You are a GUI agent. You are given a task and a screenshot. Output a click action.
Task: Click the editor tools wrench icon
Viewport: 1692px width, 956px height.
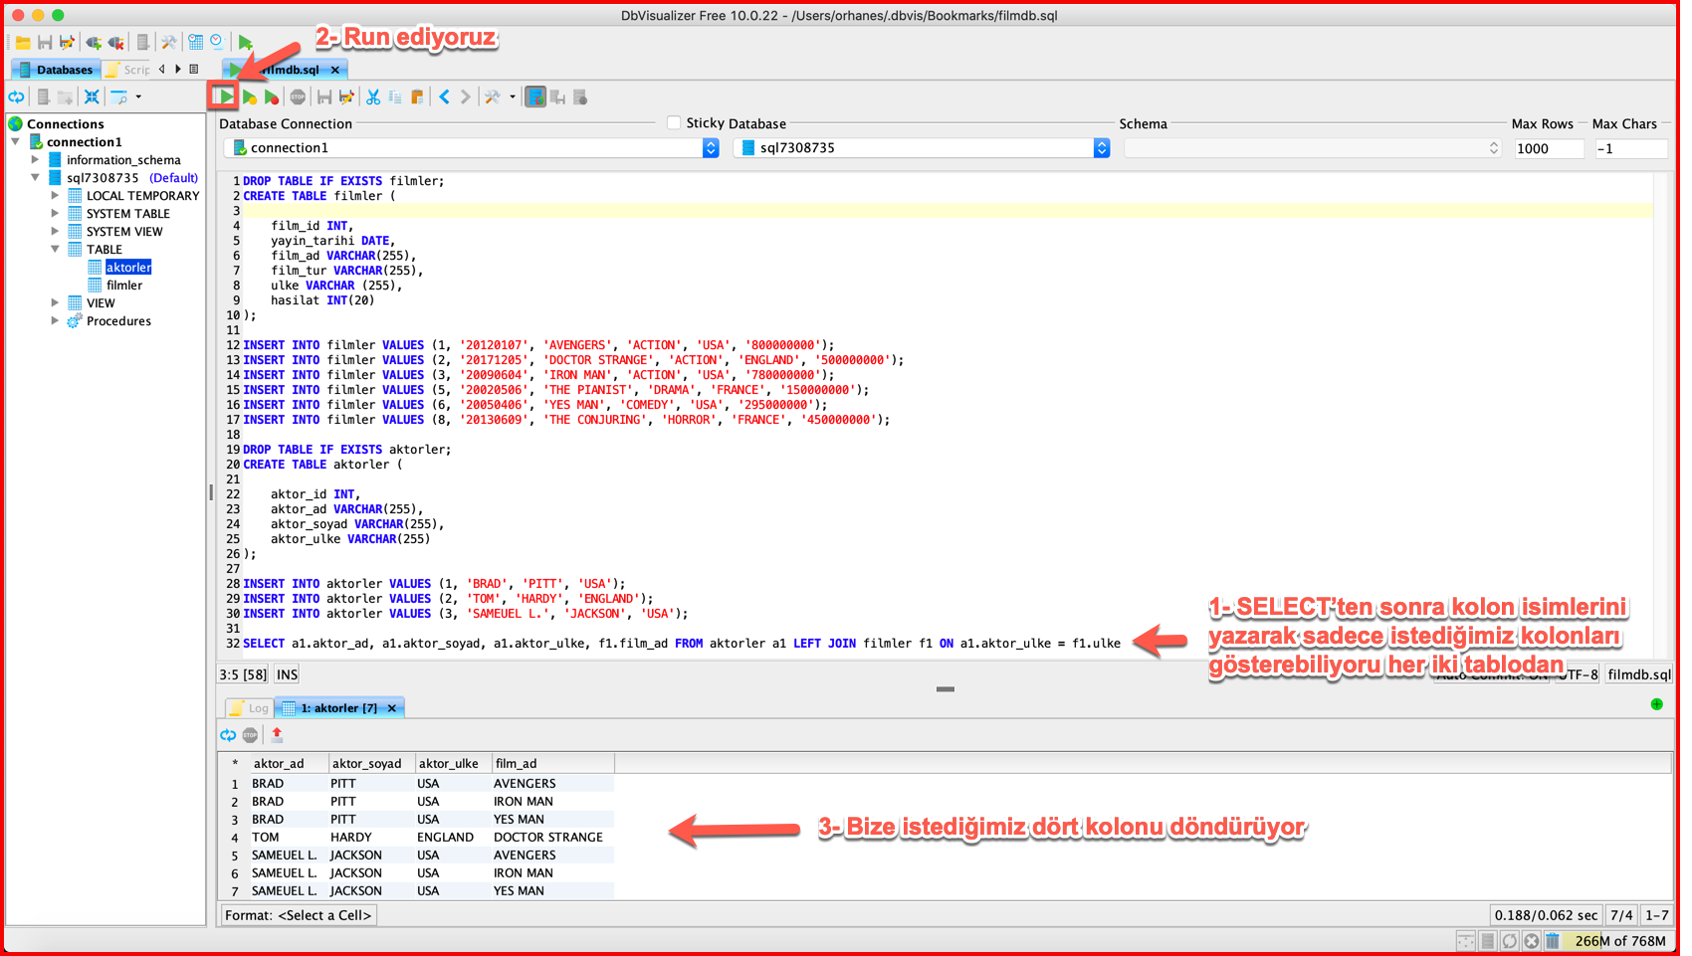pyautogui.click(x=492, y=96)
